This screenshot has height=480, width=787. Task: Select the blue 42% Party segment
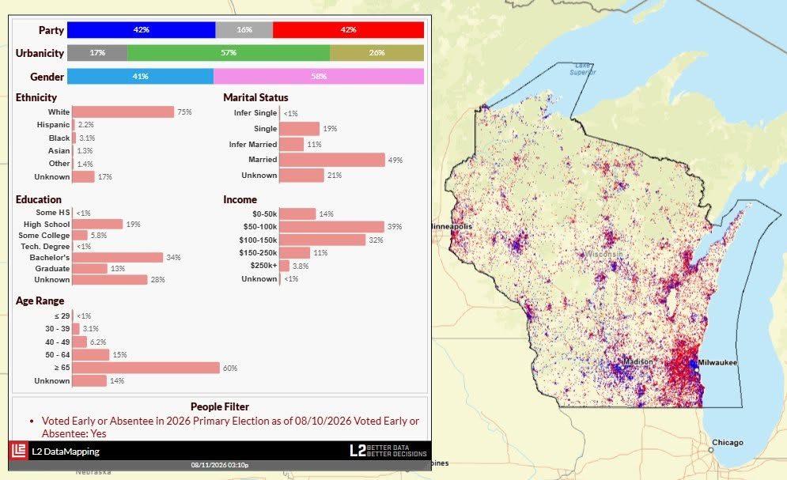[x=141, y=29]
